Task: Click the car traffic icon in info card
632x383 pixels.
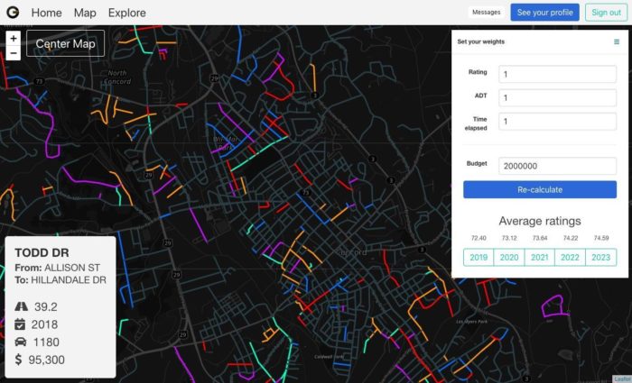Action: (x=22, y=342)
